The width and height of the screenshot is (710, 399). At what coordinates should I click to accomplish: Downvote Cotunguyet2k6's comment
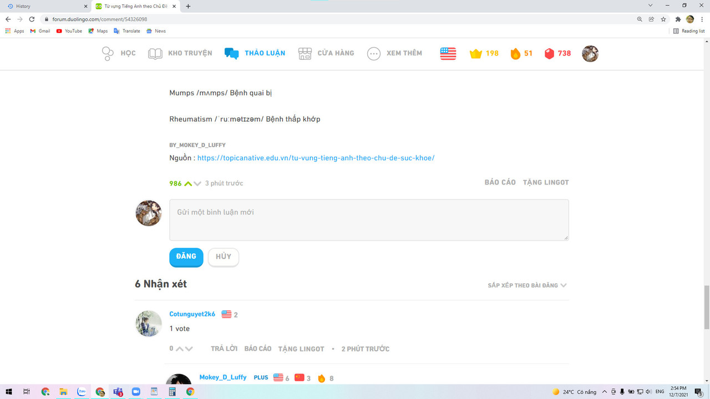pyautogui.click(x=189, y=349)
